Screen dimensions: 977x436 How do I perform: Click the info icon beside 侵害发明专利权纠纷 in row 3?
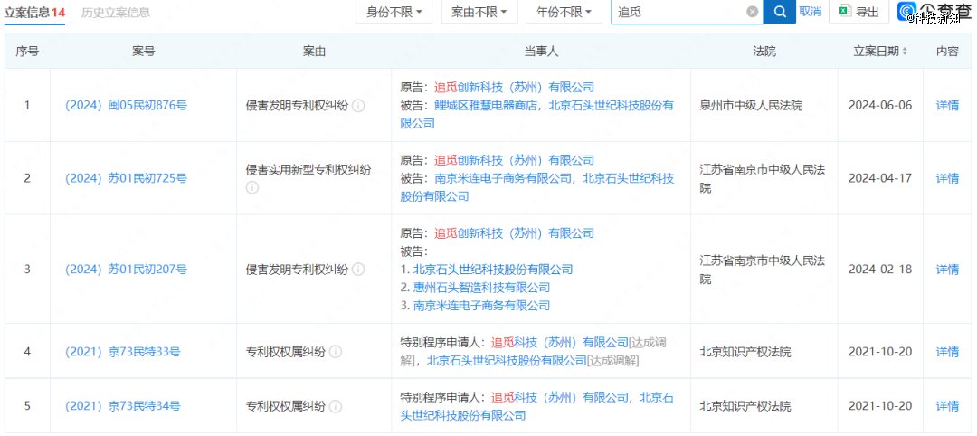pos(357,270)
